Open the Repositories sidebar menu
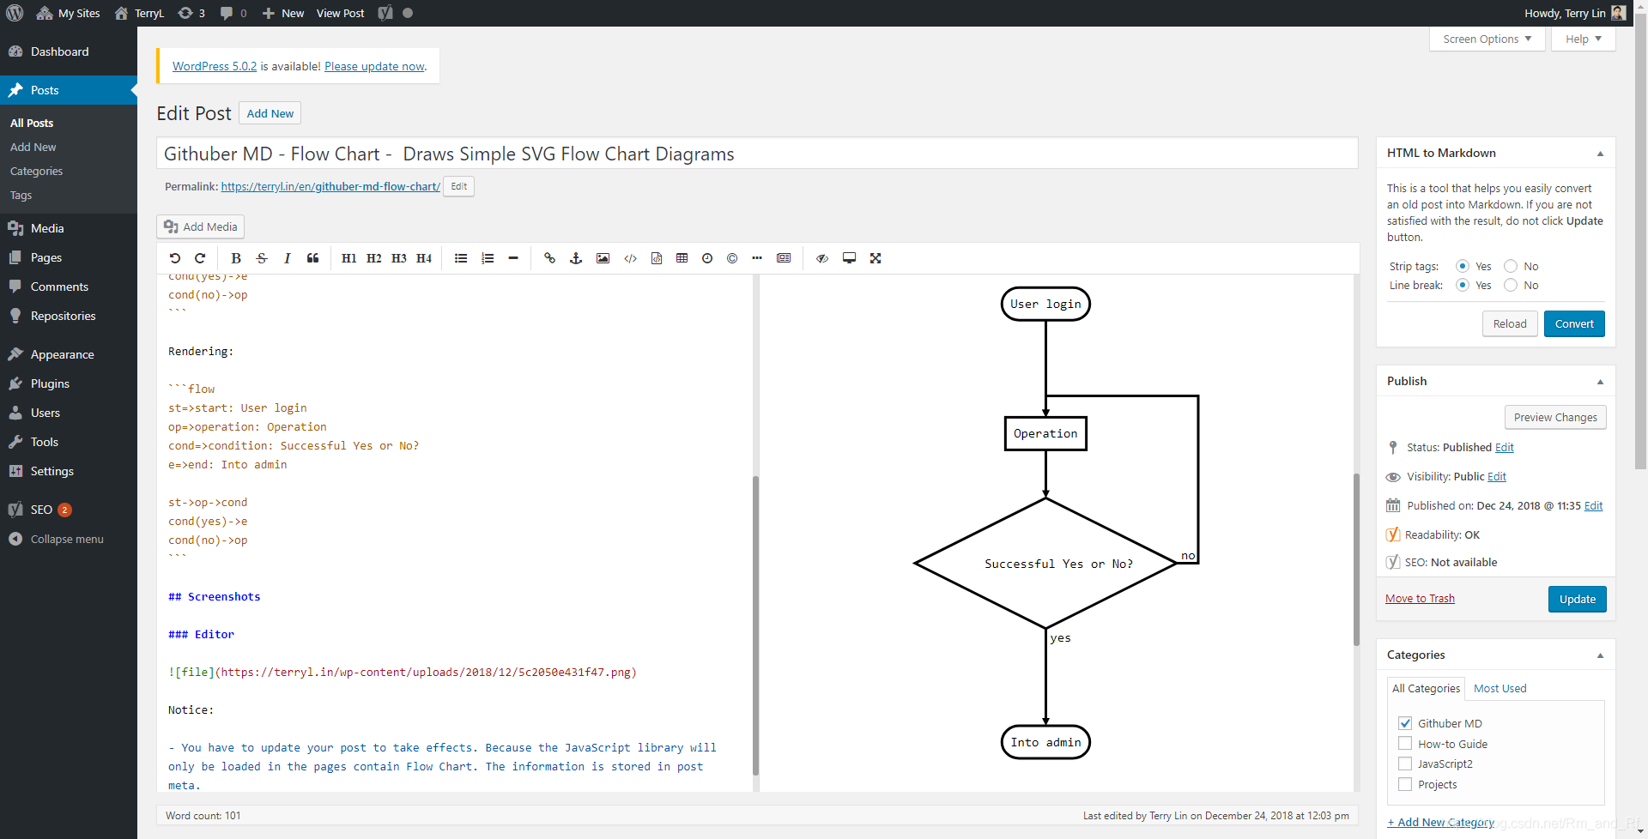Image resolution: width=1648 pixels, height=839 pixels. tap(69, 316)
